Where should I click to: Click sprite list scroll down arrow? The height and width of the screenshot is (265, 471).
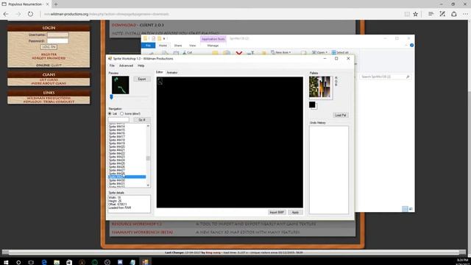click(x=148, y=185)
